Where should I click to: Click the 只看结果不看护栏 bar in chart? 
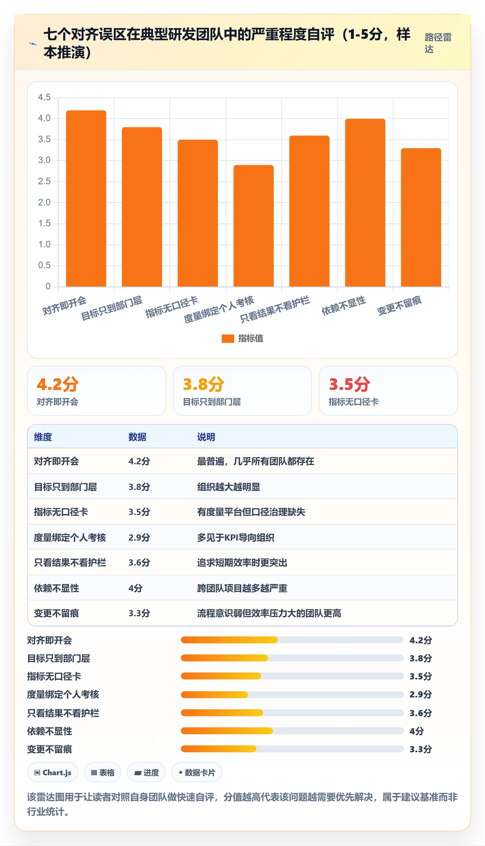[309, 211]
